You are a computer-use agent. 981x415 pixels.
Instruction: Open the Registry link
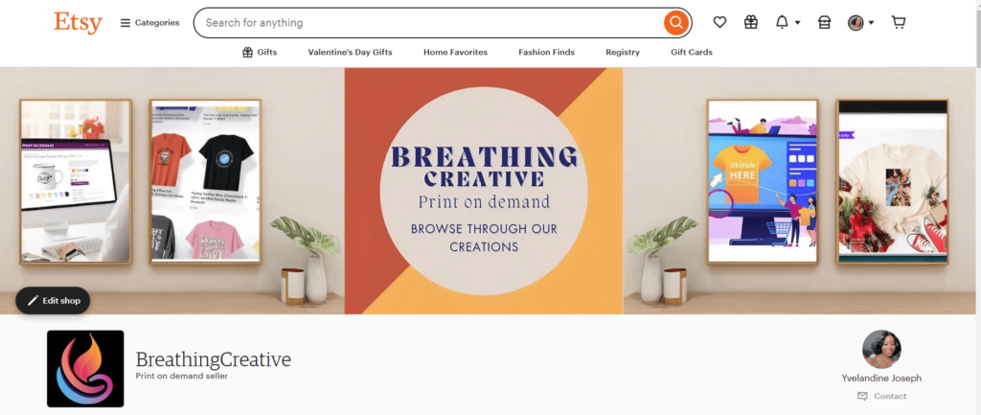[x=623, y=52]
